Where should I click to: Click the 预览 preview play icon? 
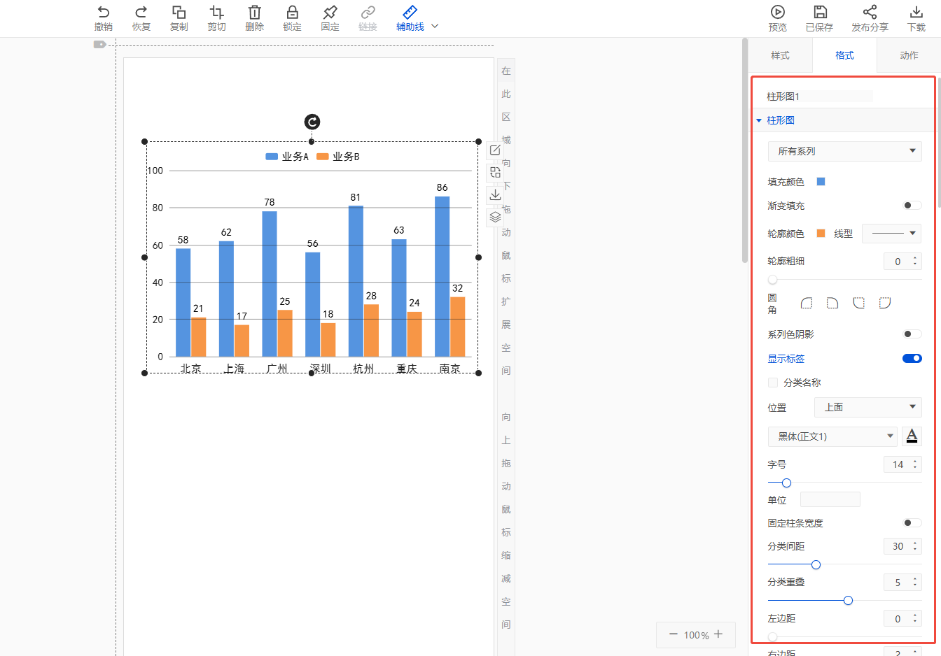[x=778, y=12]
